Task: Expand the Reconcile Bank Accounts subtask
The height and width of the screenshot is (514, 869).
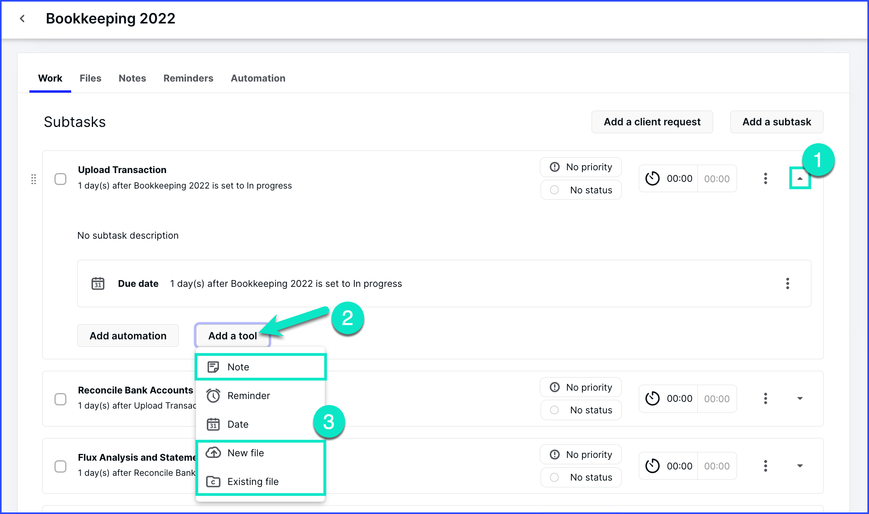Action: pos(800,399)
